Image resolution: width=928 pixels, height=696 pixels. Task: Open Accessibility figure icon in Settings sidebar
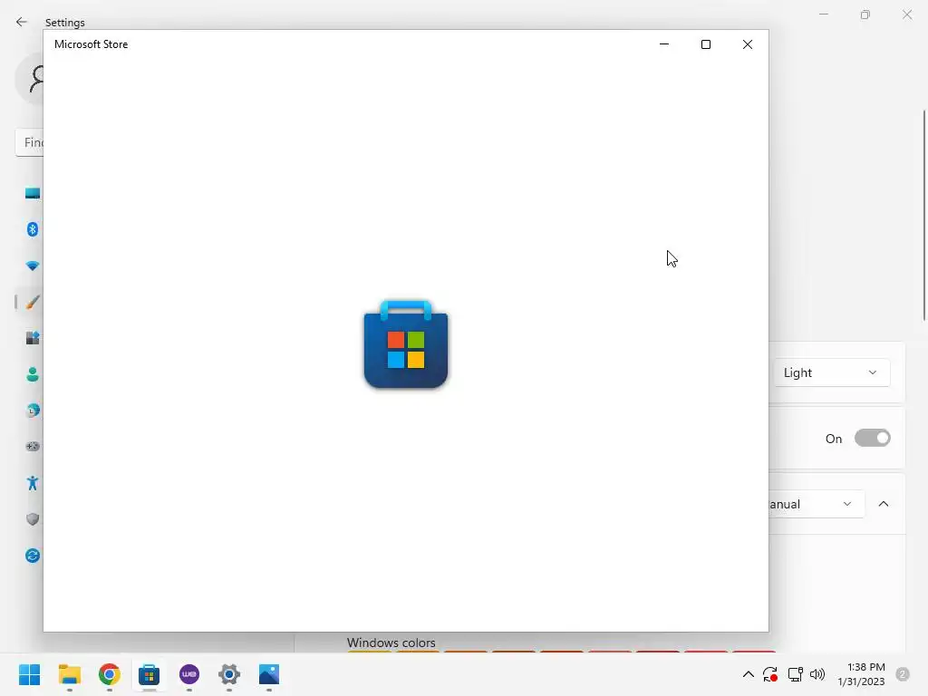(x=33, y=483)
